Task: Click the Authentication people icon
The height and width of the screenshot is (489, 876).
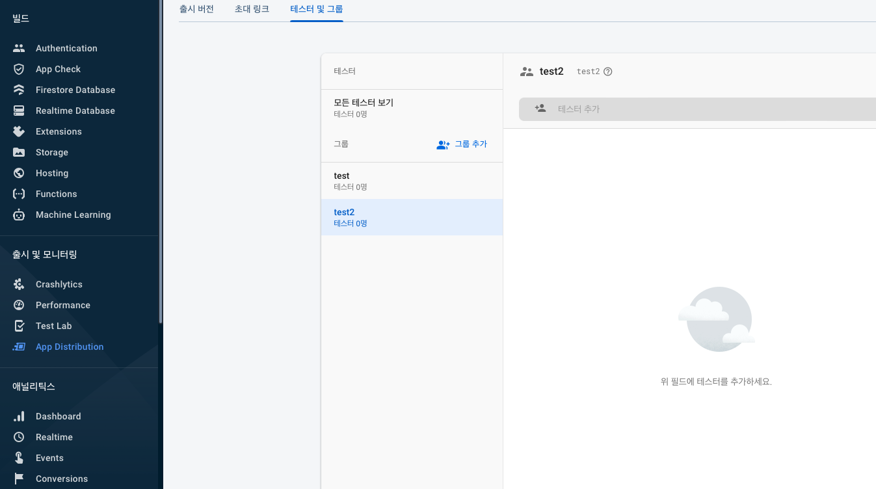Action: pos(19,48)
